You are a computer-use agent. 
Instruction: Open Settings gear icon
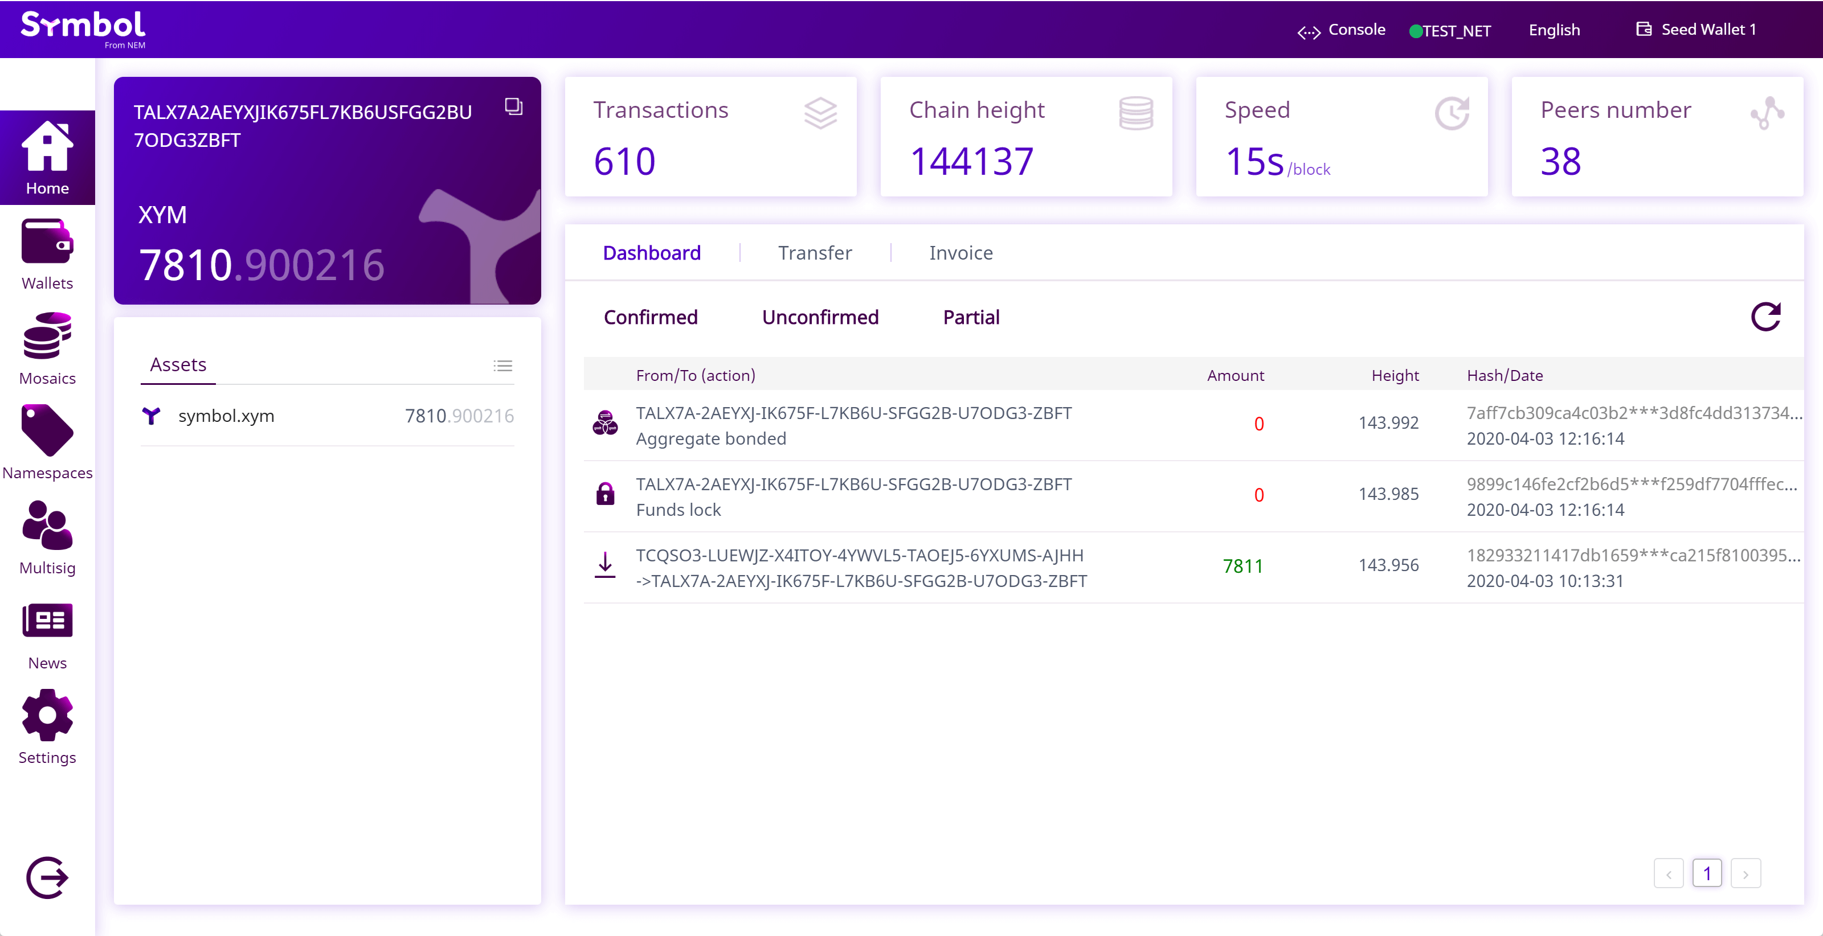47,715
